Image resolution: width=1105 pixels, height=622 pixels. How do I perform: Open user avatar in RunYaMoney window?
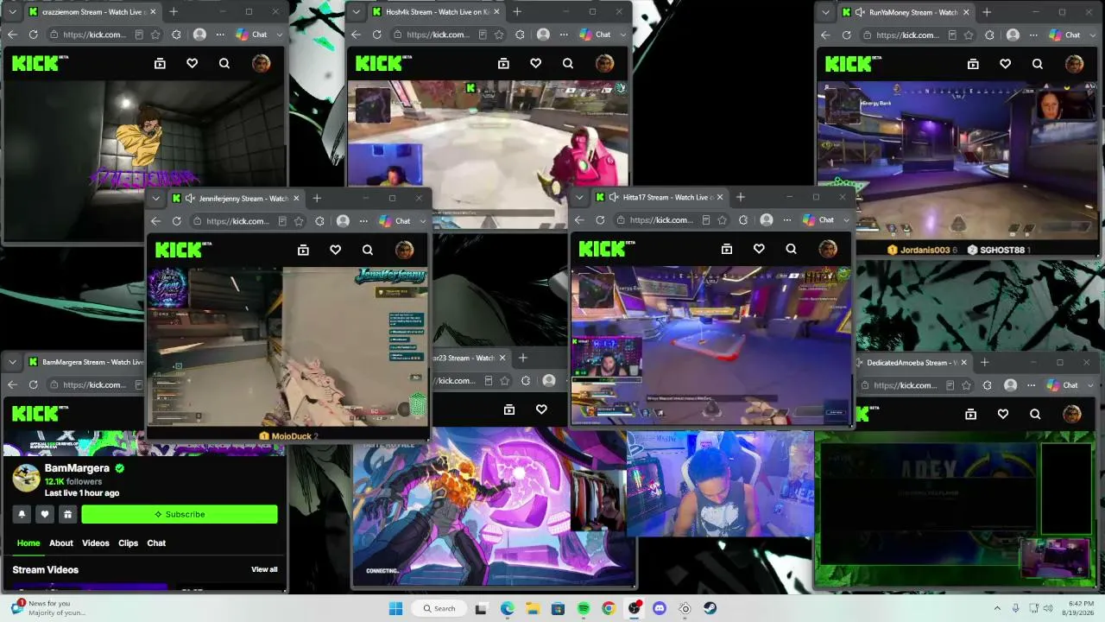click(x=1074, y=63)
